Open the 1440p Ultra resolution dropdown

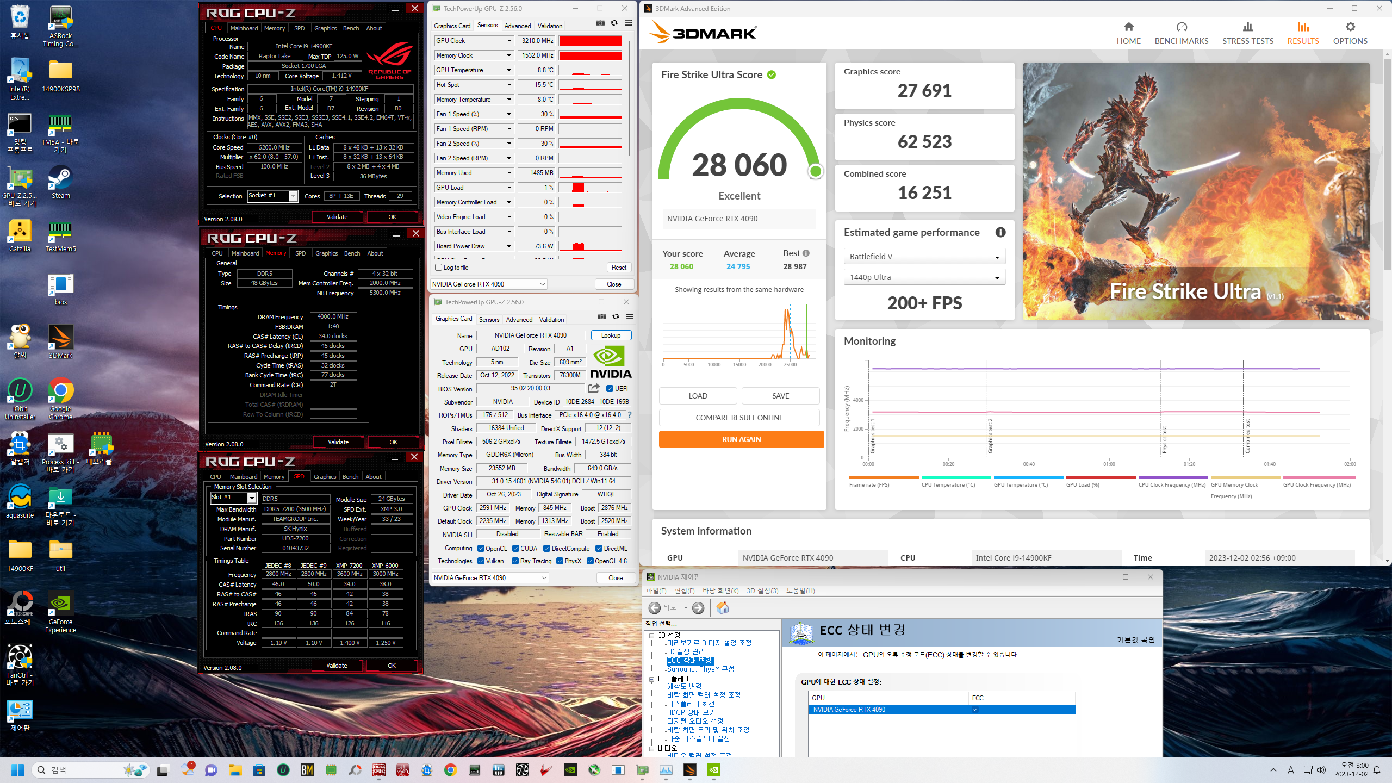(924, 277)
